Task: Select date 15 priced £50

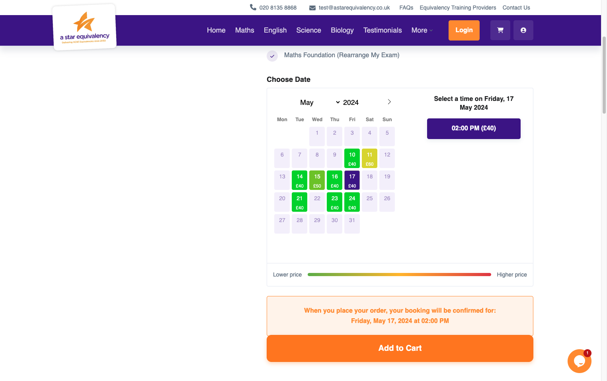Action: coord(317,180)
